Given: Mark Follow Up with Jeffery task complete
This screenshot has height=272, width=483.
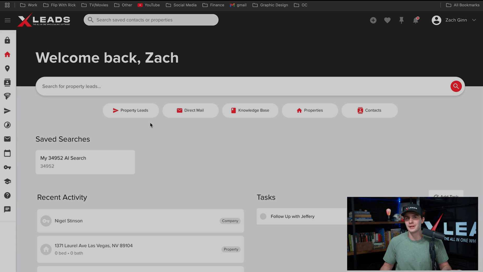Looking at the screenshot, I should pos(263,216).
